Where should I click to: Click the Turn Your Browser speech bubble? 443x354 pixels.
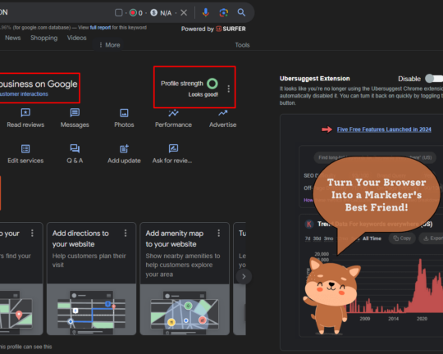click(x=377, y=195)
